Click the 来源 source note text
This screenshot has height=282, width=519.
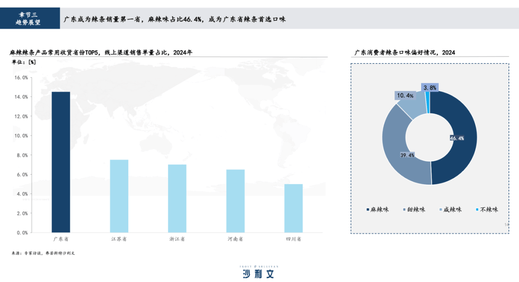(x=43, y=253)
